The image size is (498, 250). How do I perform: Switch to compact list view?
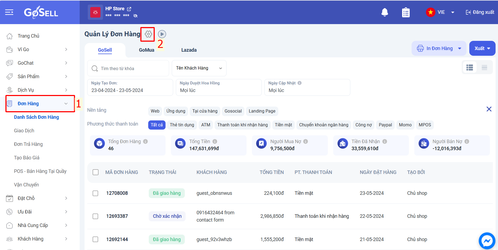484,67
